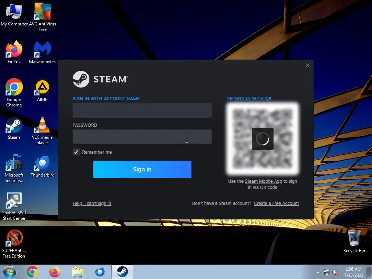Screen dimensions: 372x279
Task: Open the Steam Mobile App link
Action: (263, 181)
